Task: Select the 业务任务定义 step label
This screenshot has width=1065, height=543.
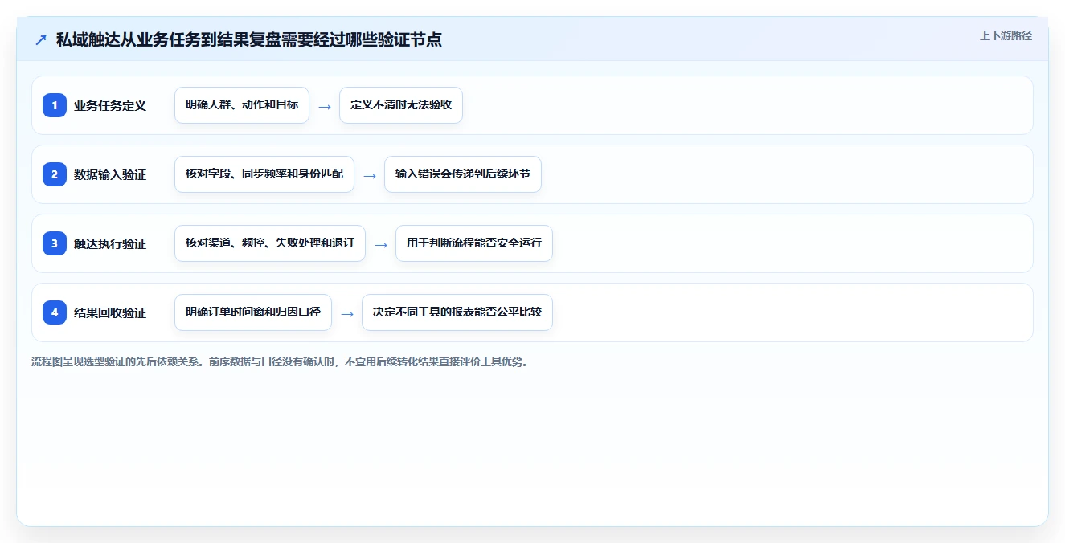Action: pyautogui.click(x=110, y=105)
